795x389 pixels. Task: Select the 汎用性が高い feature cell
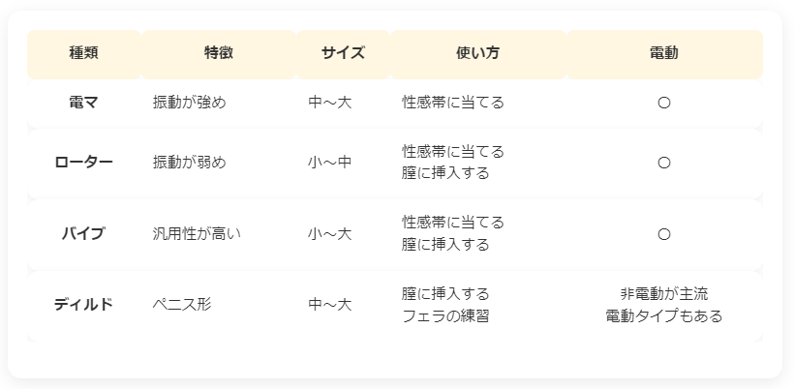point(197,234)
